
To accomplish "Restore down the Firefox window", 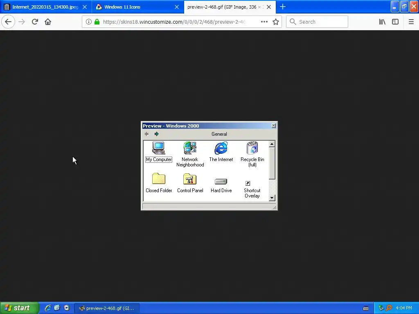I will 404,7.
